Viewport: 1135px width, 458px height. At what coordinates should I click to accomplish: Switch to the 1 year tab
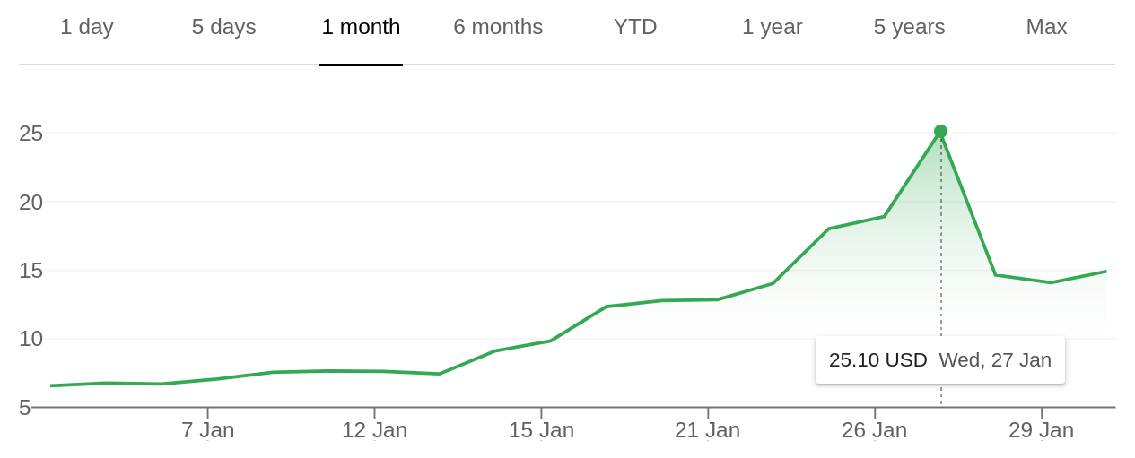click(772, 27)
